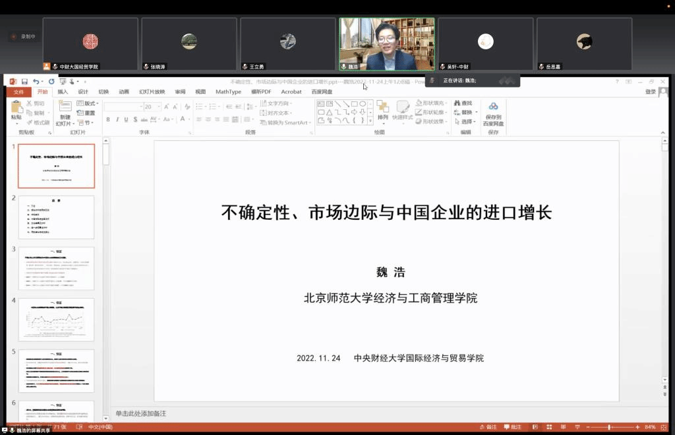This screenshot has width=675, height=435.
Task: Select the rectangle shape in shapes gallery
Action: click(x=354, y=103)
